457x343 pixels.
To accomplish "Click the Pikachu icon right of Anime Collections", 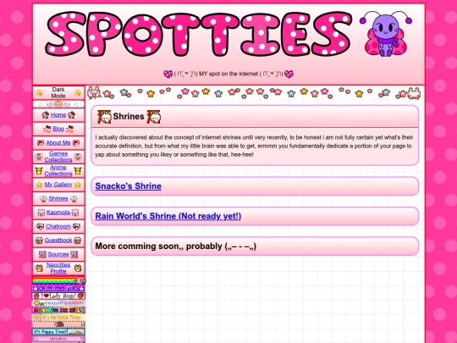I will coord(78,170).
